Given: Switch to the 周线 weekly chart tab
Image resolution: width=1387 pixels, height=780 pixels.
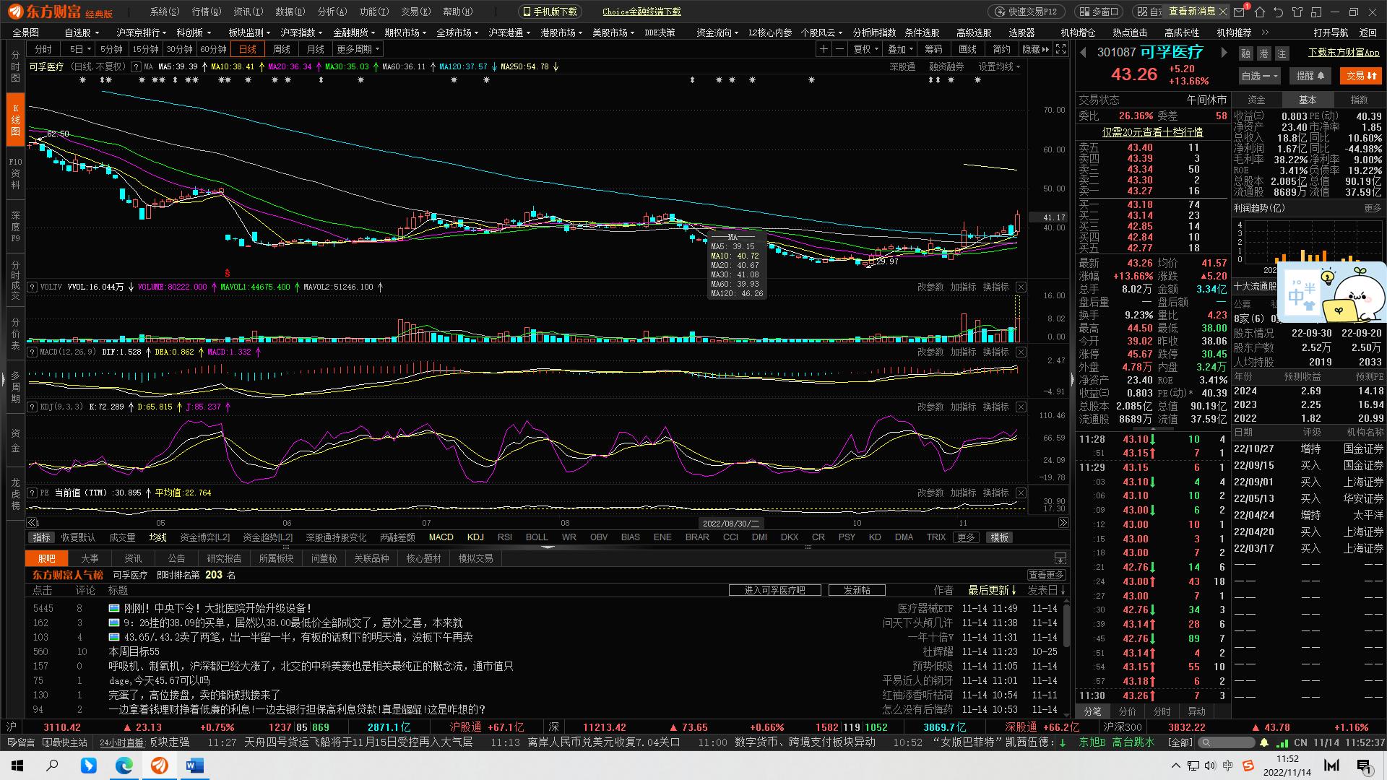Looking at the screenshot, I should (x=282, y=49).
